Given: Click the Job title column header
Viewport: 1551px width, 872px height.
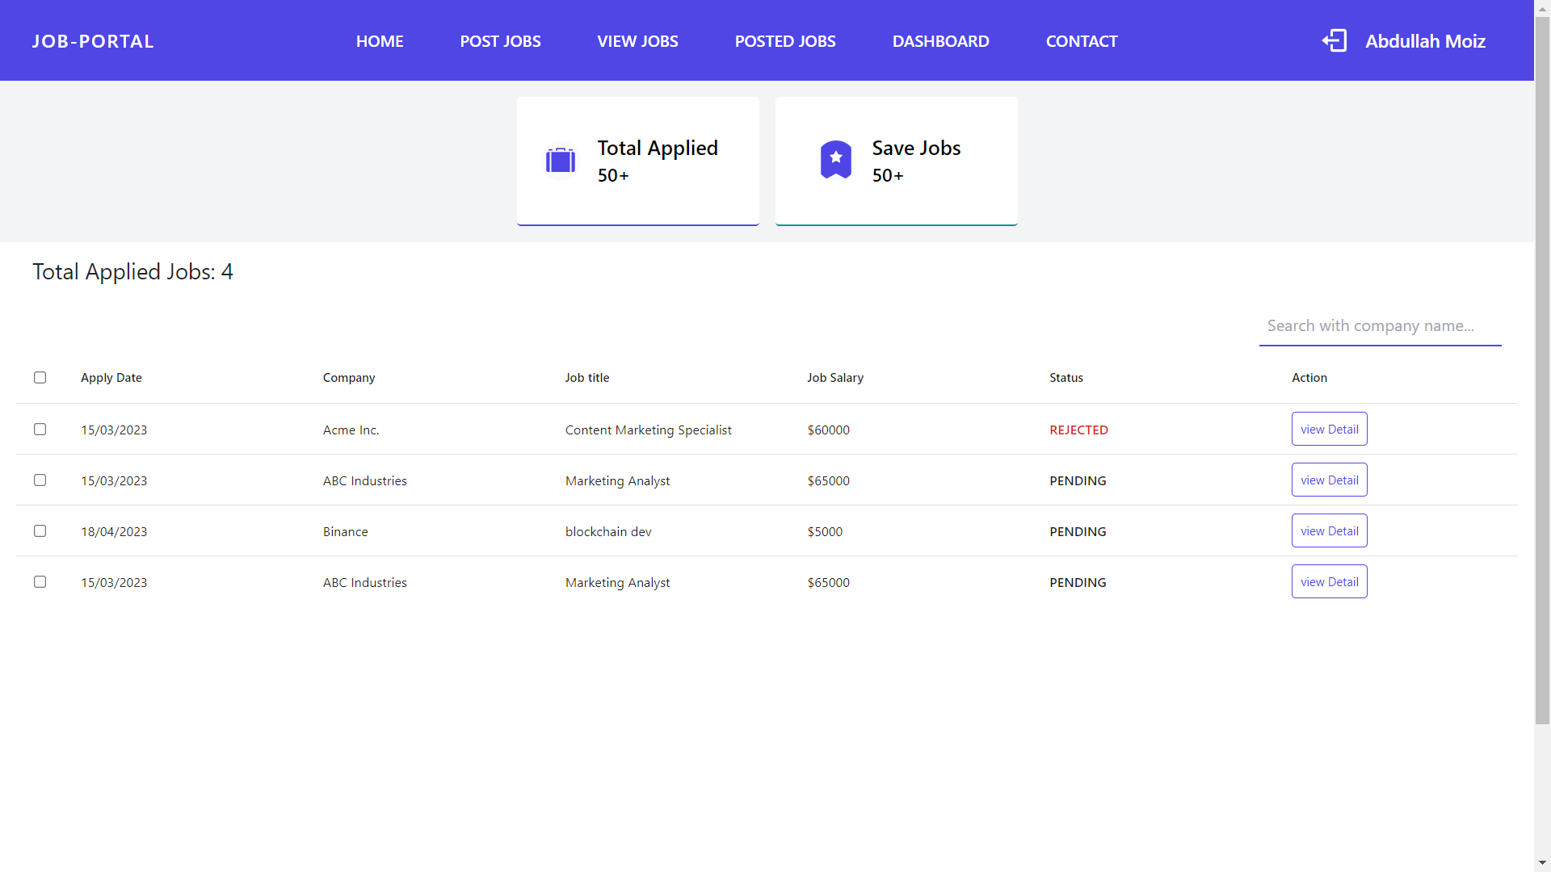Looking at the screenshot, I should tap(587, 378).
